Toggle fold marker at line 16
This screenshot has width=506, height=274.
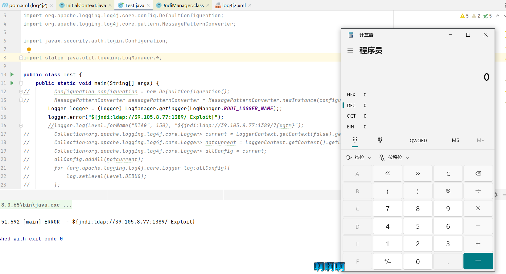[21, 126]
